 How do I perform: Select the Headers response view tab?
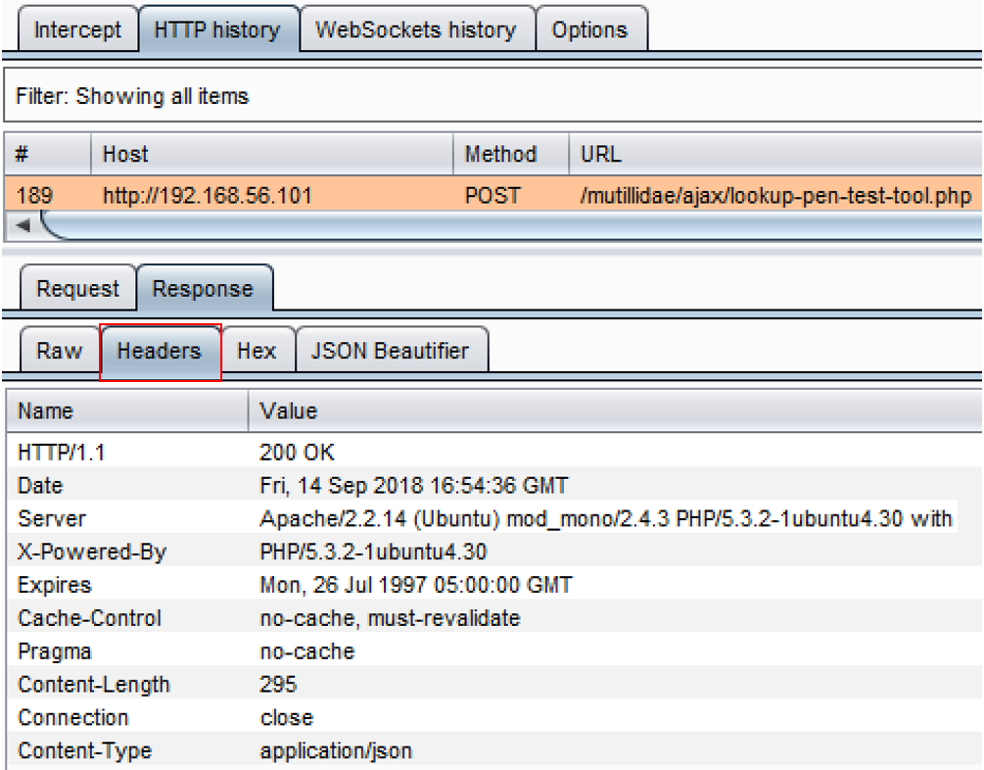[x=160, y=351]
